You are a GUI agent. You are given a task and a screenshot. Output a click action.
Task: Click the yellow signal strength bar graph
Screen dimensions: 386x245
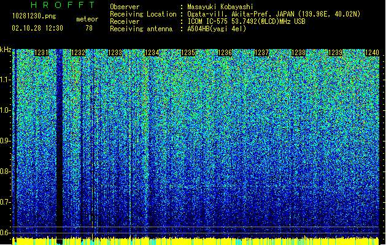click(196, 241)
